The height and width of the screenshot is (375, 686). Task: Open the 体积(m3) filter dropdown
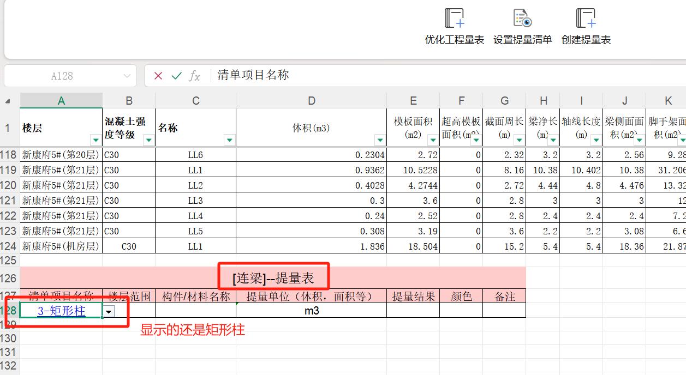tap(379, 141)
